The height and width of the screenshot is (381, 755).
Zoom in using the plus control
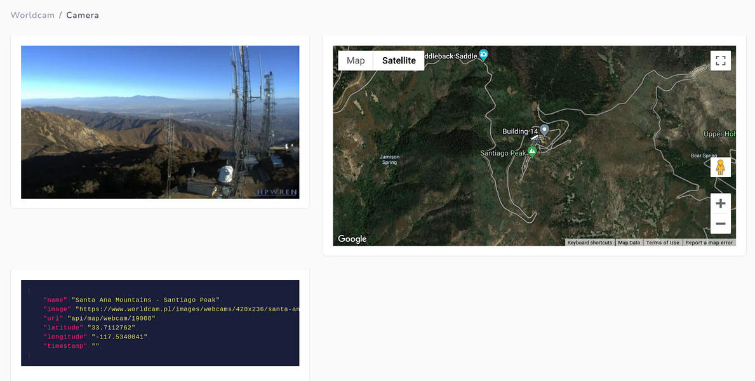[x=721, y=203]
